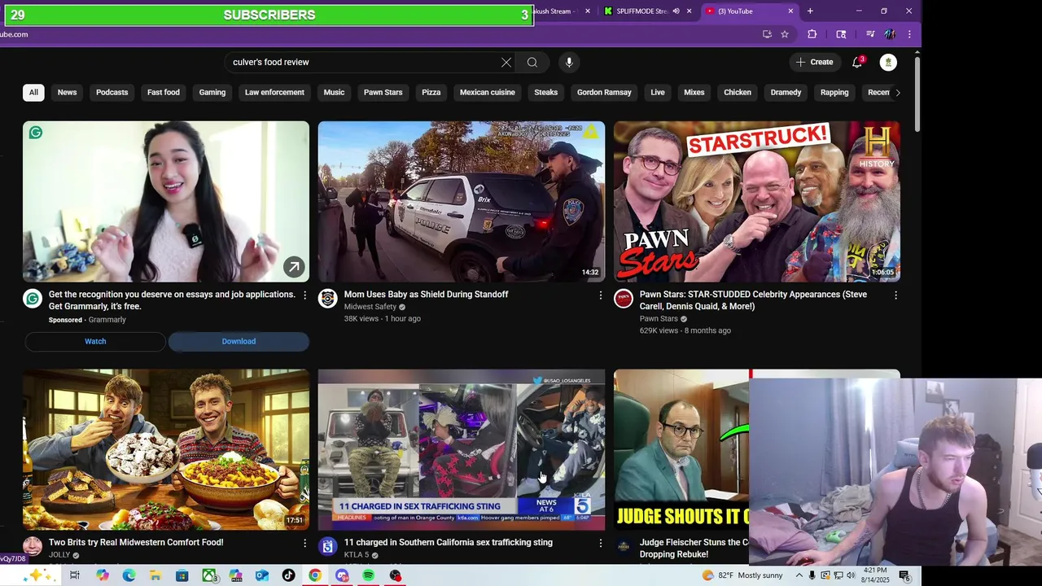Viewport: 1042px width, 586px height.
Task: Open the YouTube account avatar menu
Action: click(888, 63)
